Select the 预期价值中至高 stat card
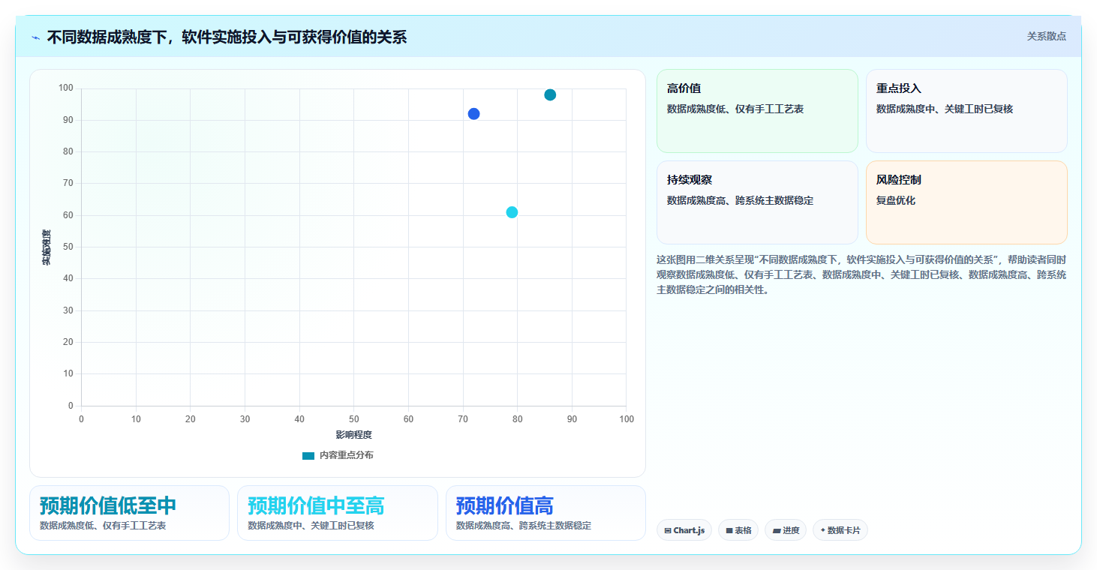Image resolution: width=1097 pixels, height=570 pixels. (338, 513)
